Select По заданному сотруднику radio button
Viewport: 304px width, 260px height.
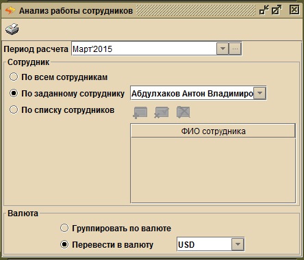(14, 93)
